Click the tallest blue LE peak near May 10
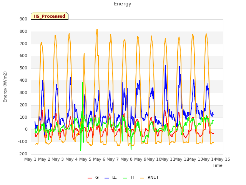The height and width of the screenshot is (185, 246). [165, 65]
